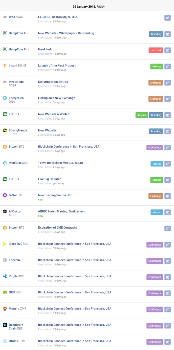Click Exchange tag on Mysterium row

(156, 83)
